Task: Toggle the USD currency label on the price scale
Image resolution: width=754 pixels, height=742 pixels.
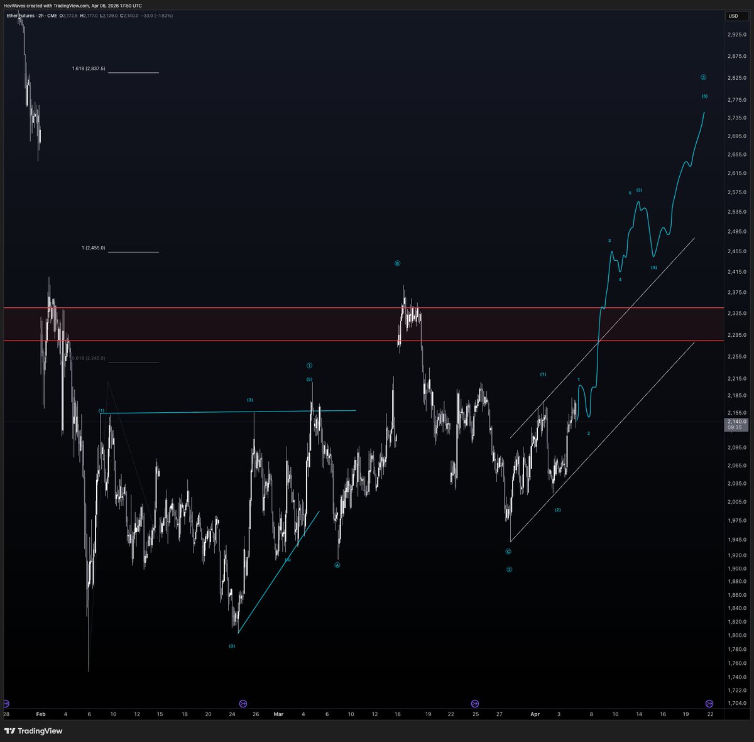Action: tap(734, 16)
